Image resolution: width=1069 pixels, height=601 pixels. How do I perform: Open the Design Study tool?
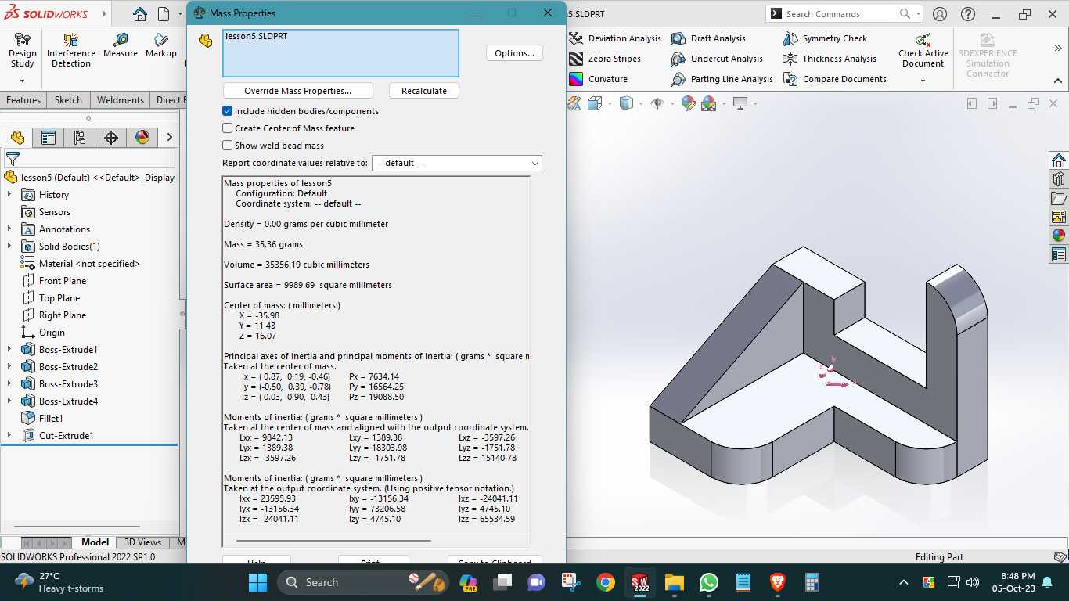tap(22, 51)
